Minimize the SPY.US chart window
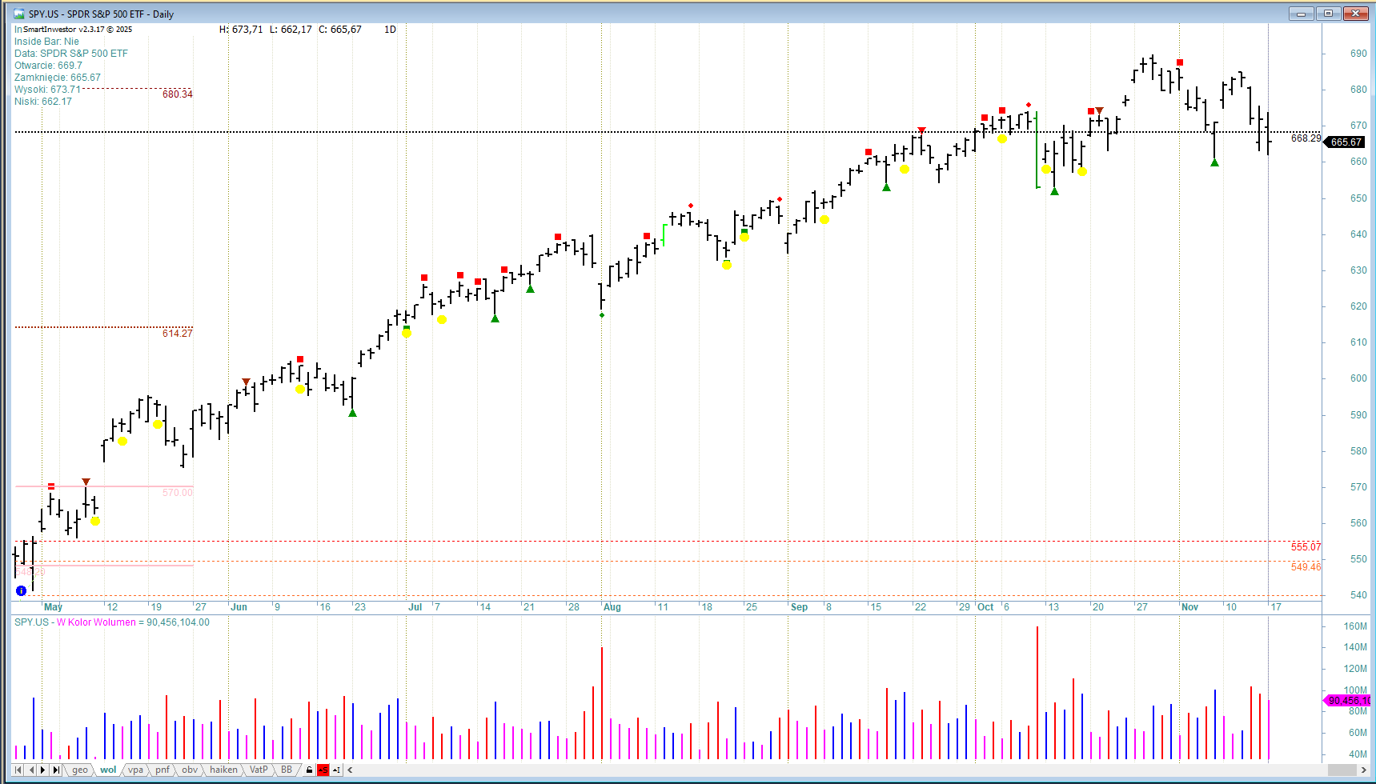 click(x=1302, y=14)
